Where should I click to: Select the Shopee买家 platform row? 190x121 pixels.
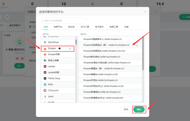[58, 54]
